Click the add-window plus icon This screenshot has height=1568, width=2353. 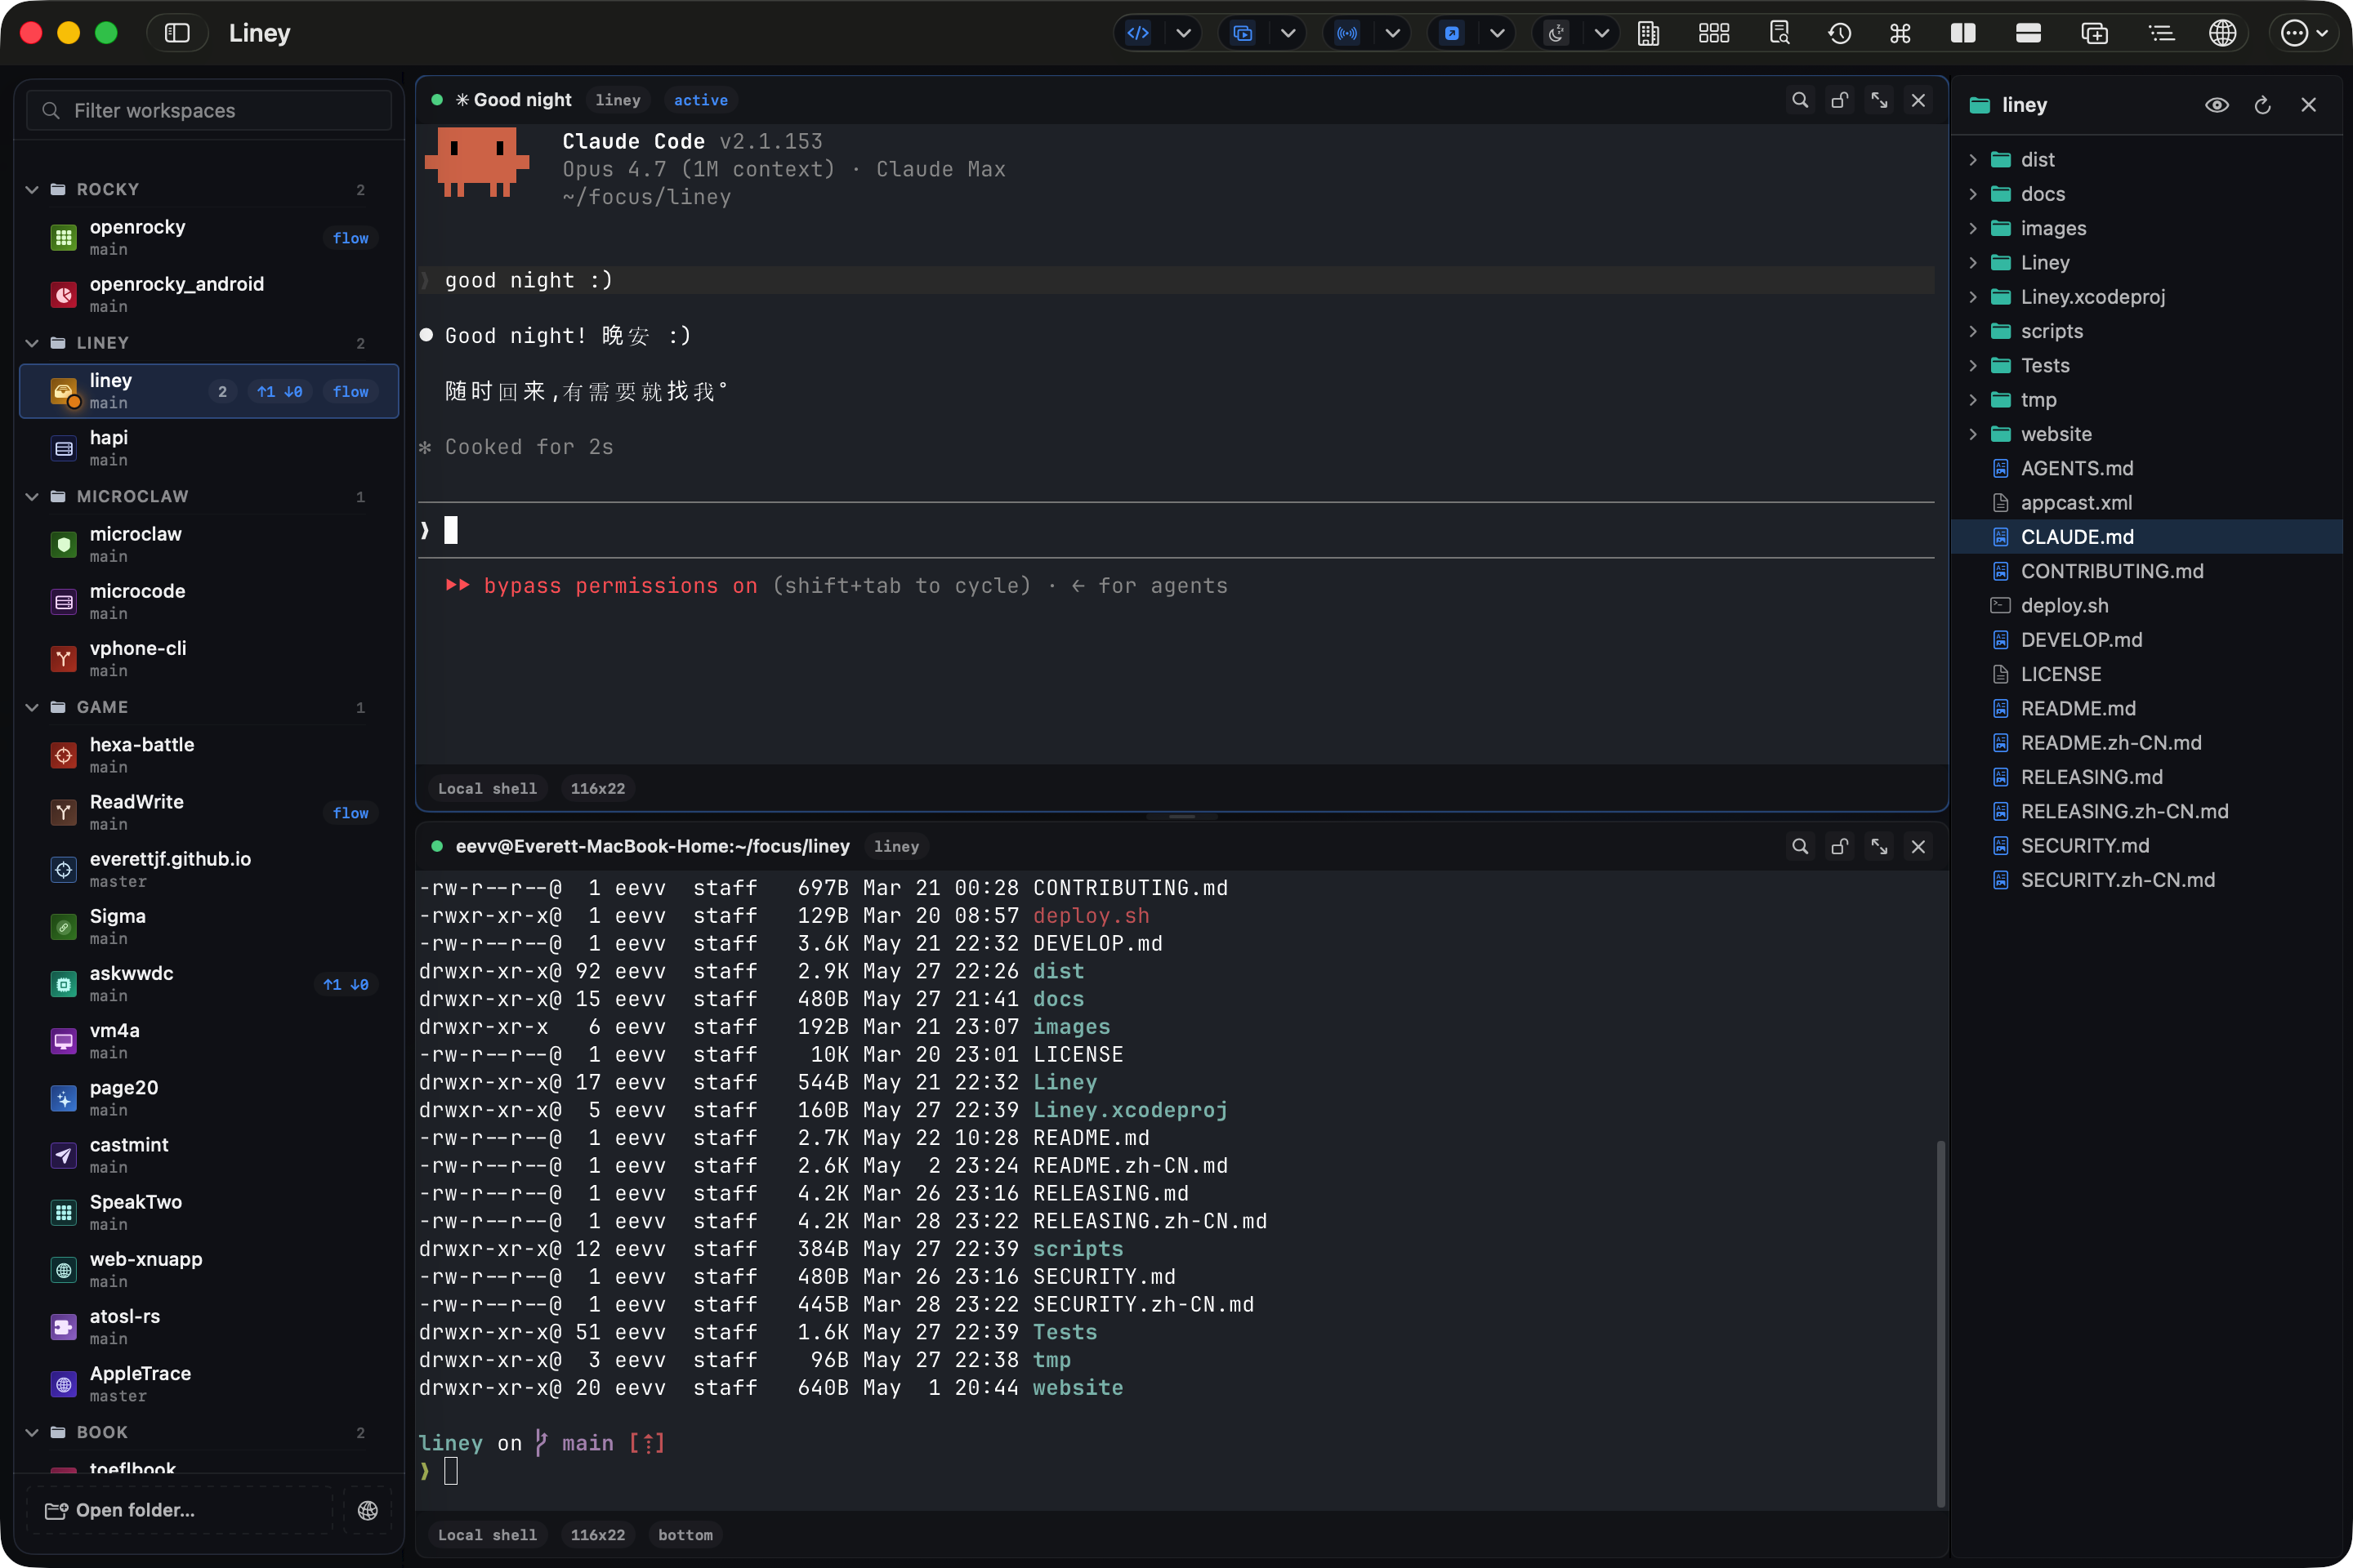2095,33
